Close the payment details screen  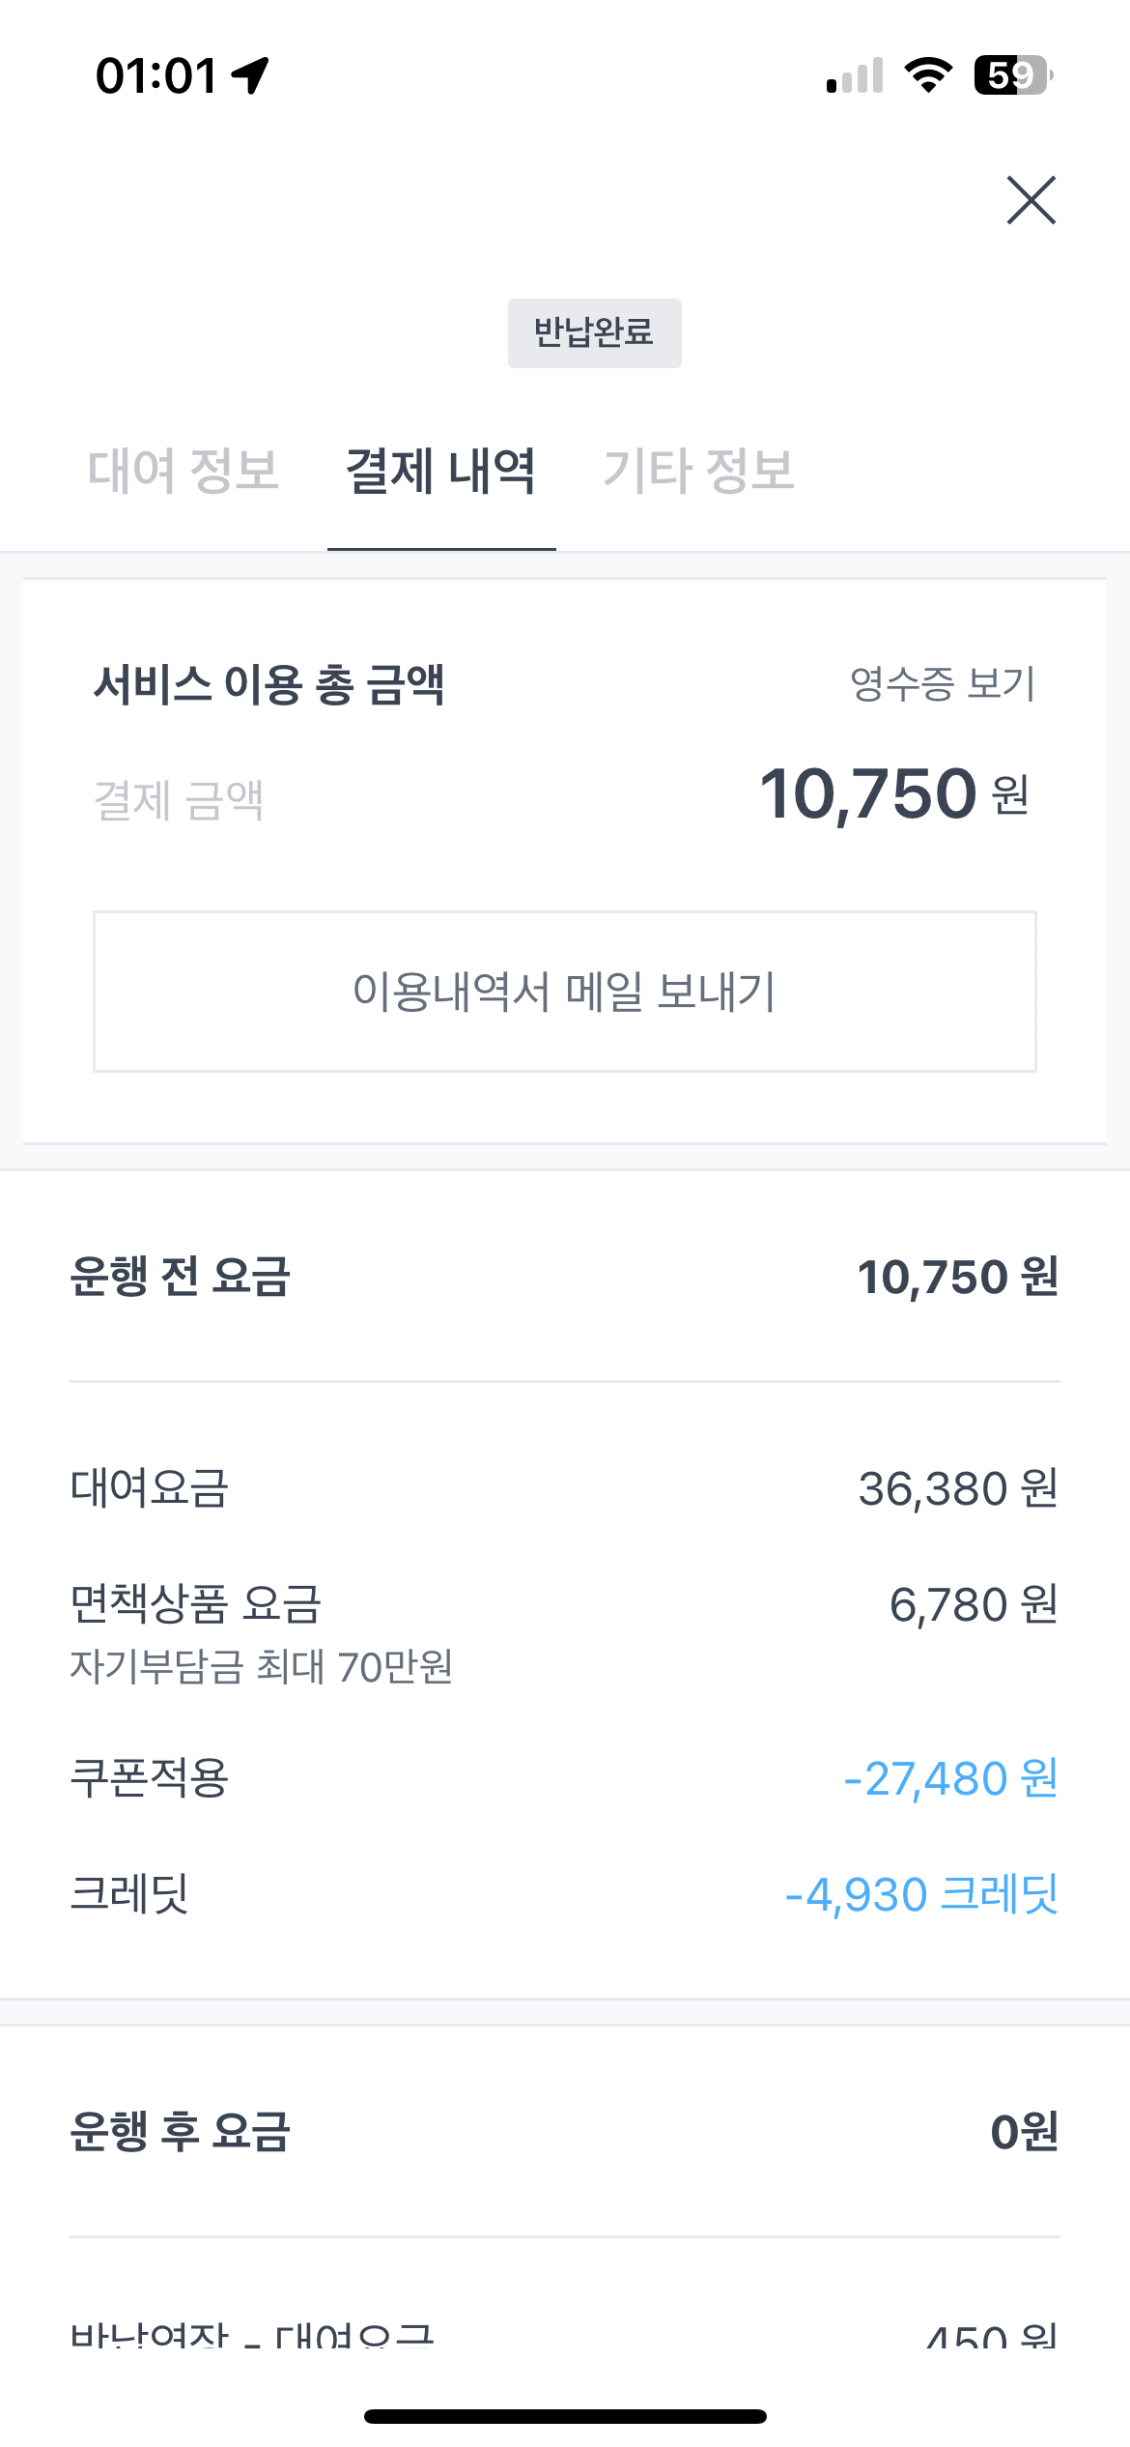click(x=1031, y=200)
